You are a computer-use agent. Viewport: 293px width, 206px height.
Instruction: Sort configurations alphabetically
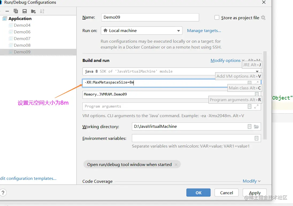(x=42, y=11)
